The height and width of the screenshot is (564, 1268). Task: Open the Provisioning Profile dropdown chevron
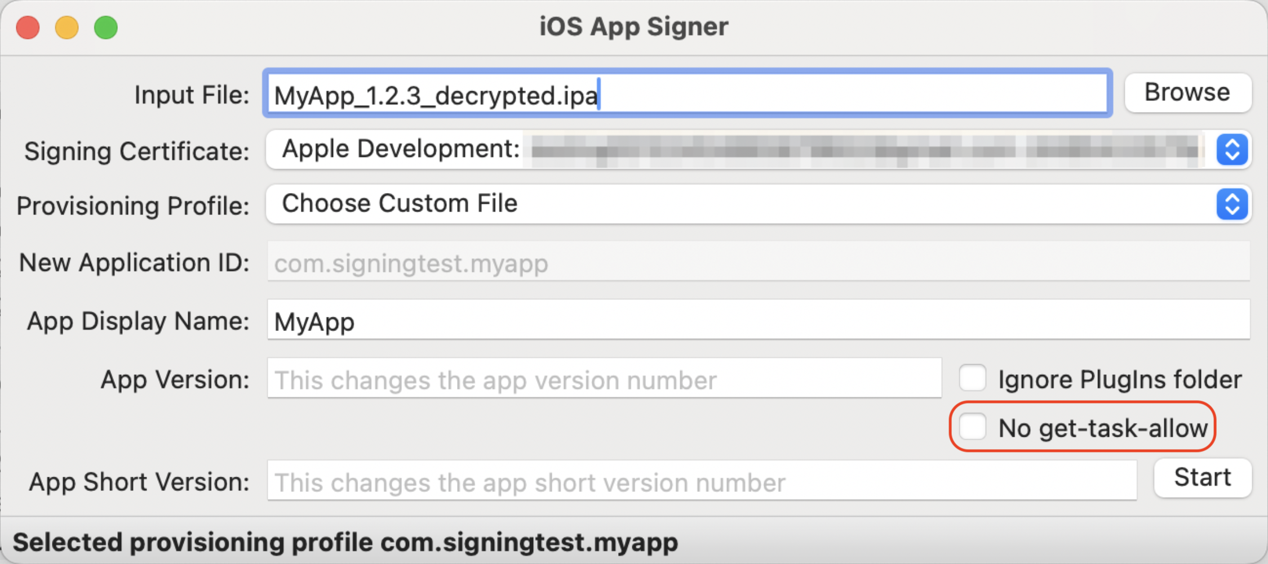point(1232,205)
